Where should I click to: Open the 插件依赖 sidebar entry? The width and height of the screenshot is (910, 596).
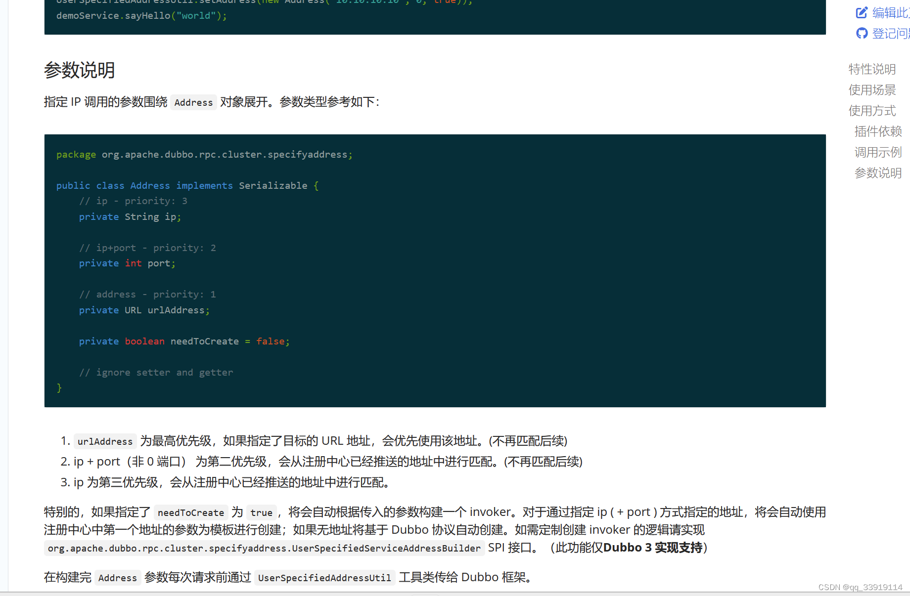tap(877, 131)
